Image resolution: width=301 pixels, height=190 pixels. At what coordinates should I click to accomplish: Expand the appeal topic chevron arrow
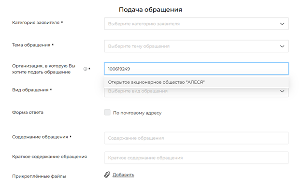(282, 46)
